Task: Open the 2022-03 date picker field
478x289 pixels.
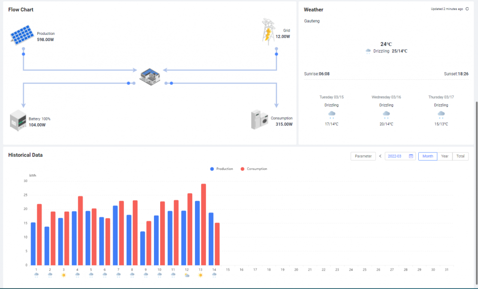Action: tap(400, 156)
